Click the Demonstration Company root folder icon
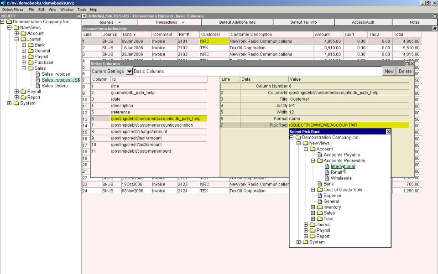The width and height of the screenshot is (438, 274). tap(9, 22)
